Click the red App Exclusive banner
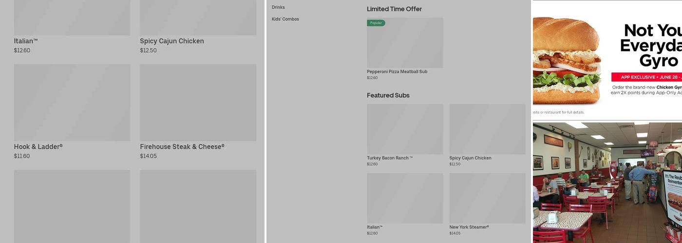This screenshot has height=243, width=682. 646,77
